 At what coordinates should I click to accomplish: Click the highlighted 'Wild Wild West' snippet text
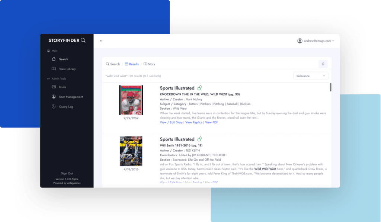click(265, 169)
